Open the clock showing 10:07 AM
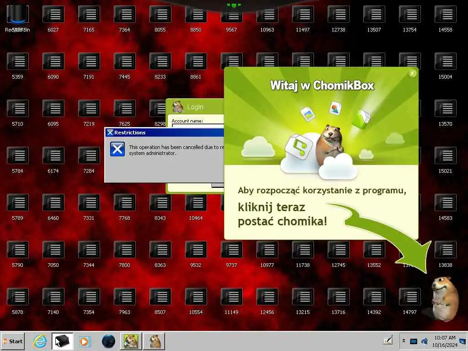Image resolution: width=468 pixels, height=351 pixels. point(445,341)
